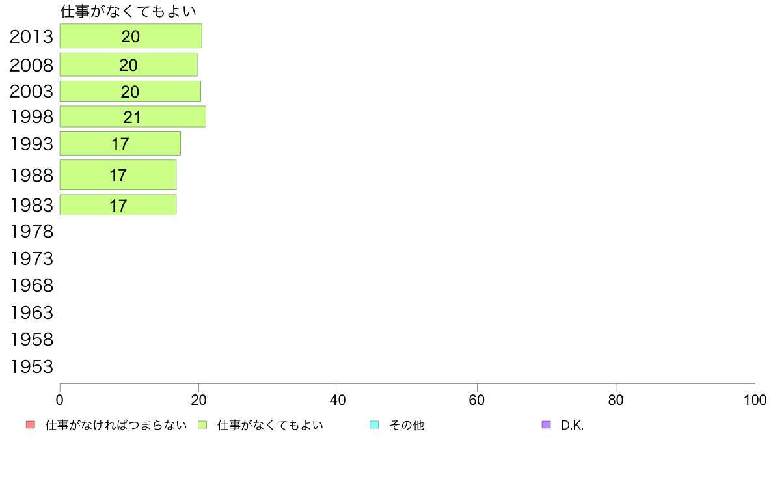Viewport: 773px width, 479px height.
Task: Click the D.K. legend text label
Action: 573,425
